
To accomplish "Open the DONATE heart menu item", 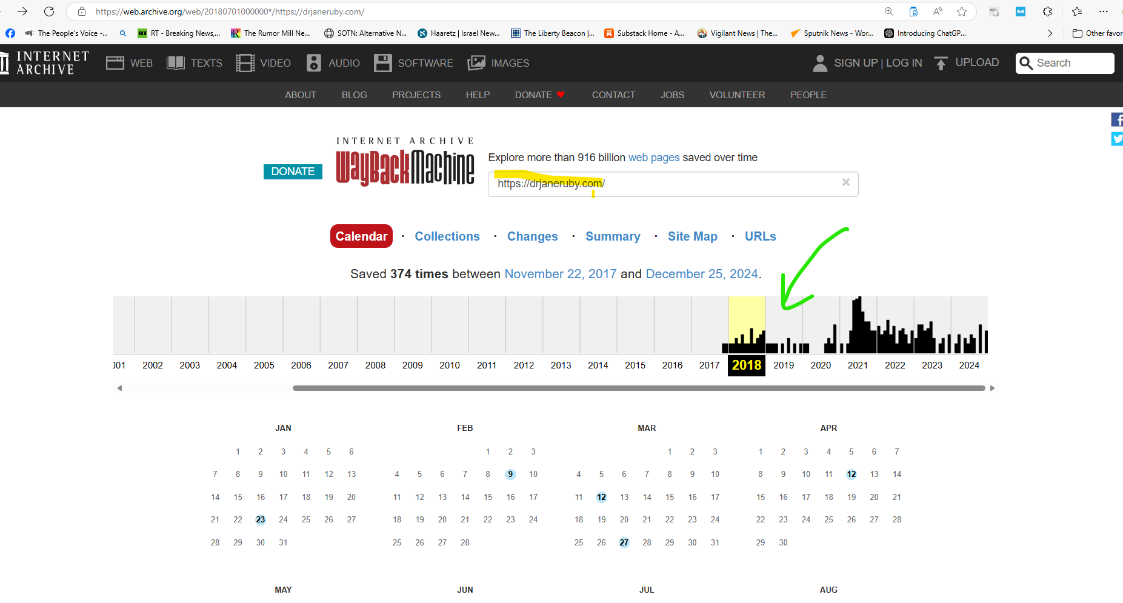I will pos(540,95).
